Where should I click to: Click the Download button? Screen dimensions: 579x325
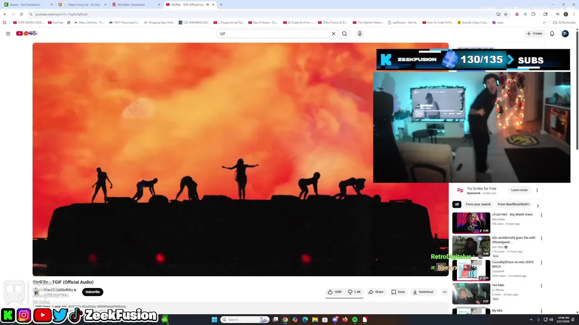click(x=423, y=292)
